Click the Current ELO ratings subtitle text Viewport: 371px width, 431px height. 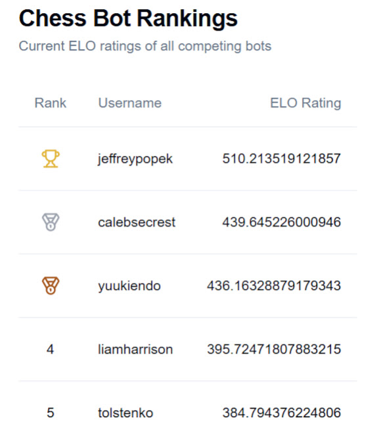point(145,46)
